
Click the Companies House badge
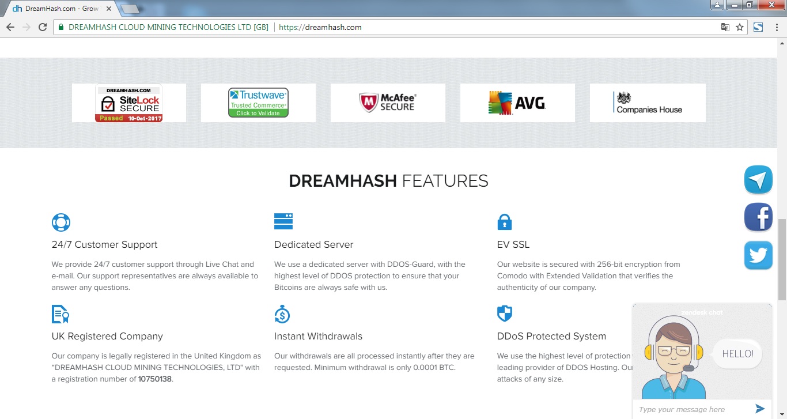coord(648,103)
